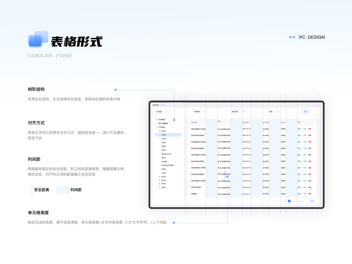
Task: Click the 发布人 column header
Action: point(283,123)
